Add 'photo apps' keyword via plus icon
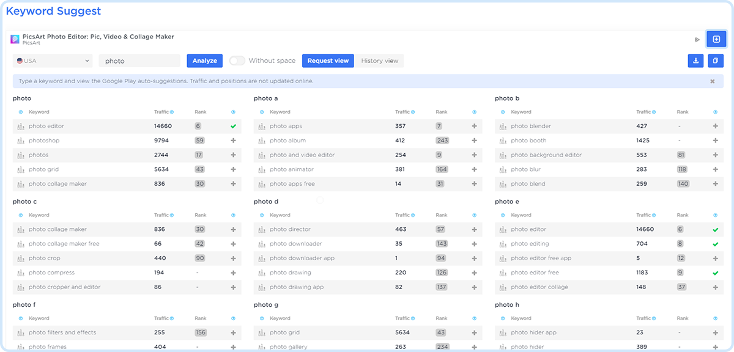Viewport: 734px width, 352px height. pyautogui.click(x=474, y=127)
